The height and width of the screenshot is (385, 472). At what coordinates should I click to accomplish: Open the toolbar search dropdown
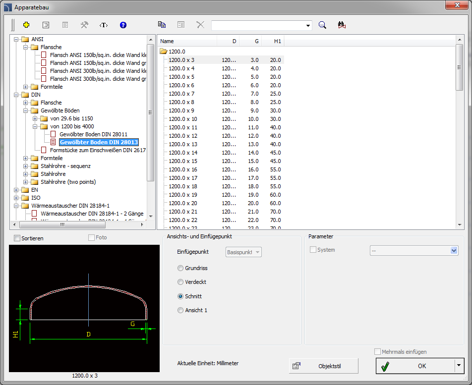[308, 25]
